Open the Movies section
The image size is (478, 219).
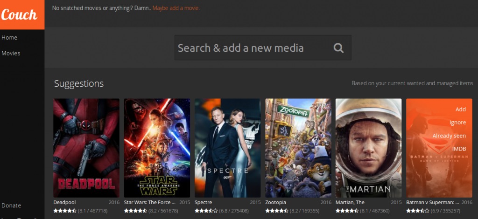pos(11,53)
